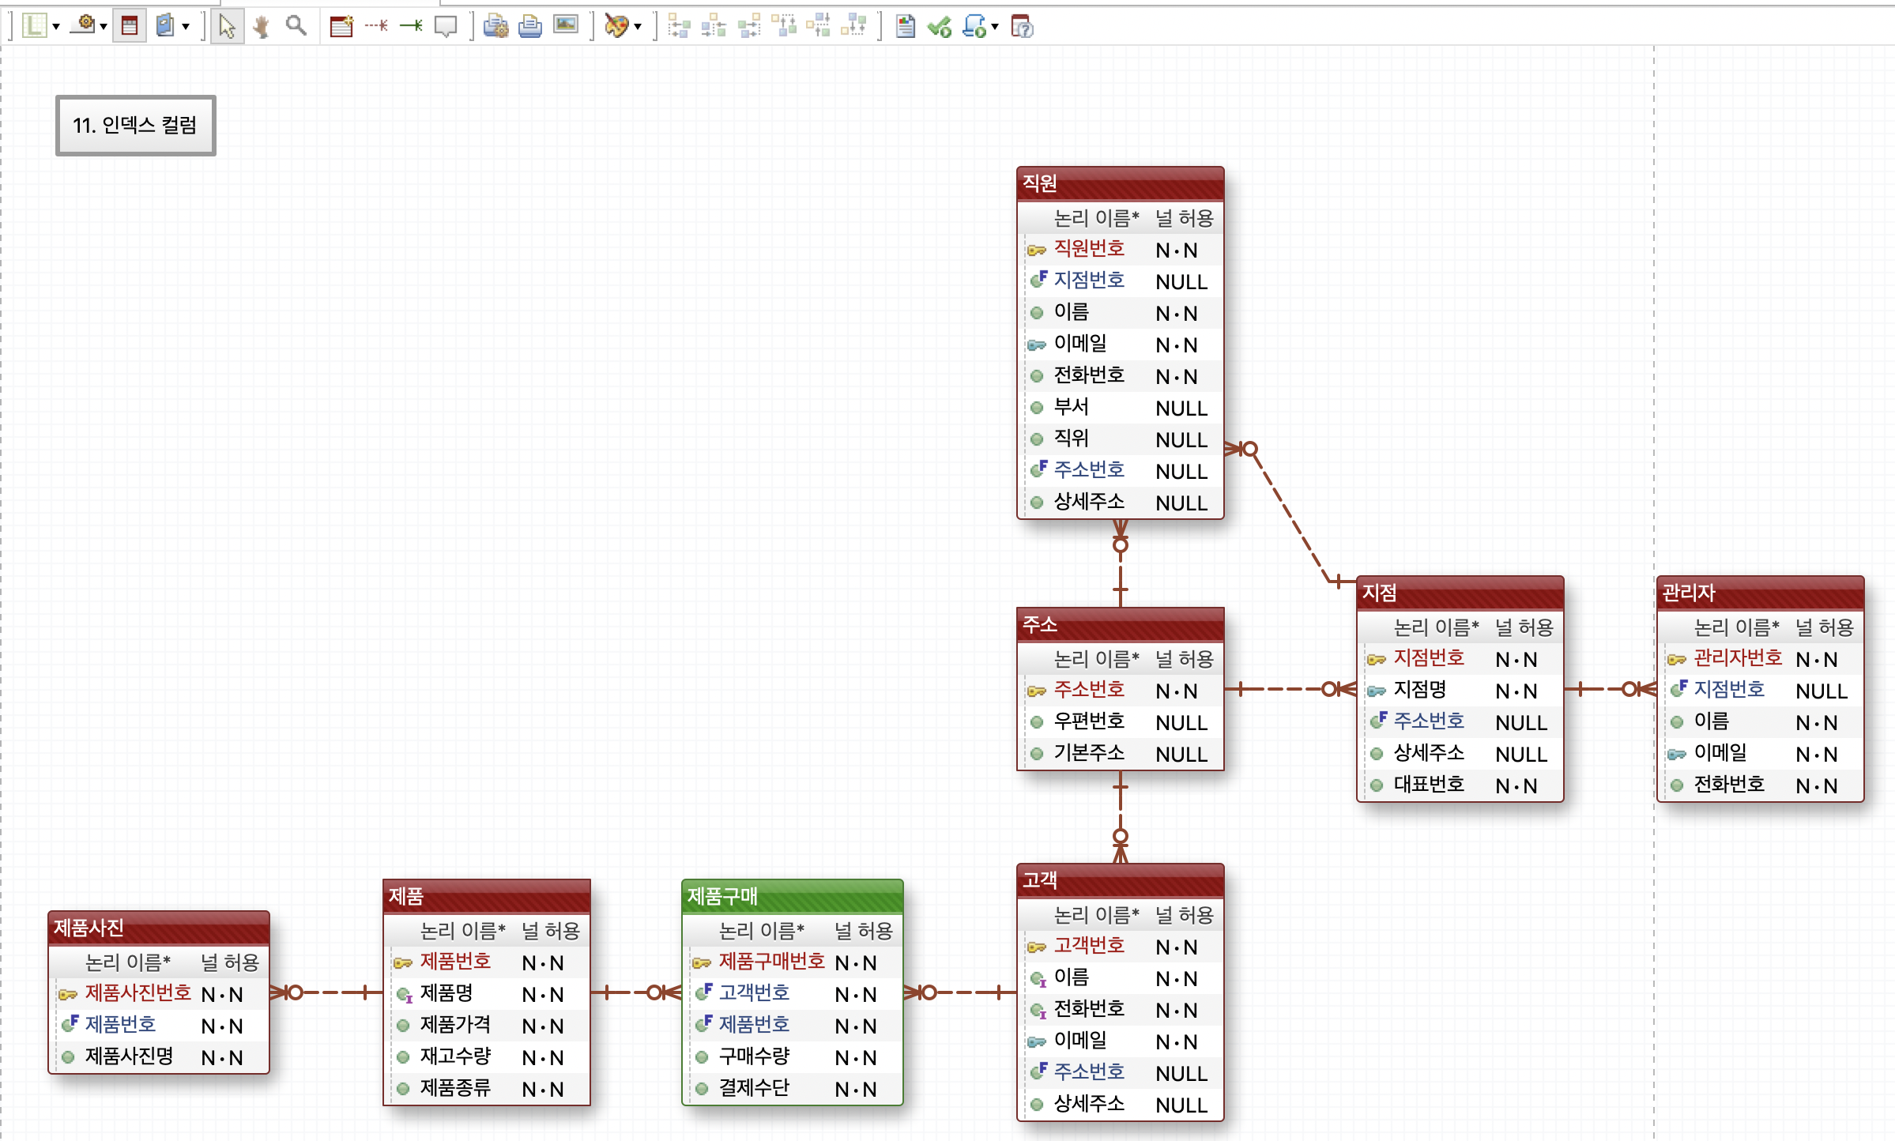The image size is (1895, 1141).
Task: Select the hand pan tool
Action: point(262,27)
